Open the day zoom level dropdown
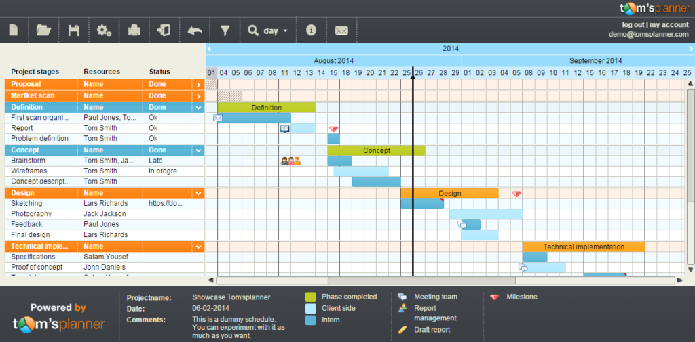 click(x=276, y=30)
